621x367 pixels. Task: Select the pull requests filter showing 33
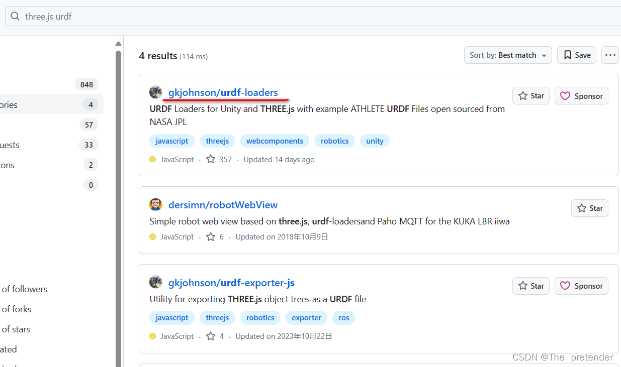point(51,145)
